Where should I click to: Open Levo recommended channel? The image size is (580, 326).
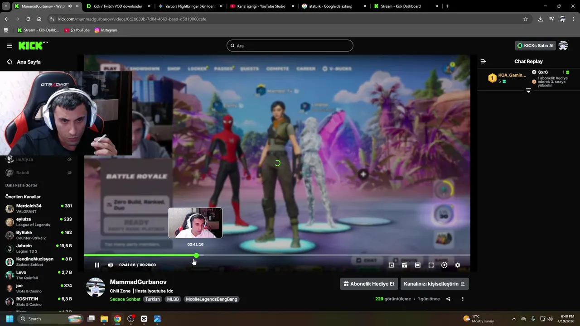[x=39, y=275]
